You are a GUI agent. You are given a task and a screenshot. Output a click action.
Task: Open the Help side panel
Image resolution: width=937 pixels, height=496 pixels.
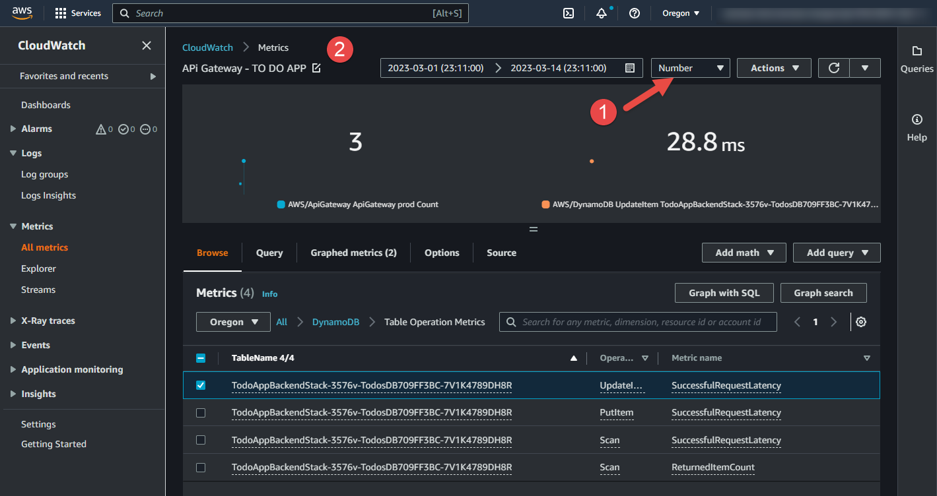coord(917,128)
